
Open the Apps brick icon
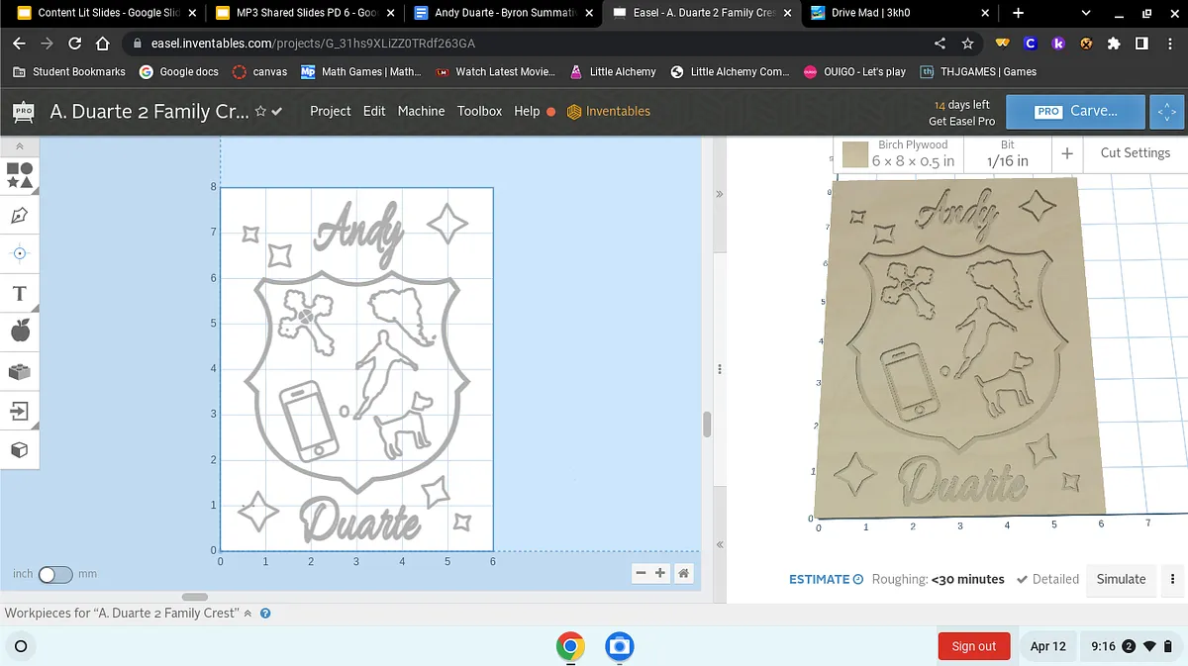coord(20,372)
